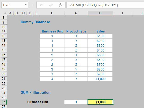Select the Business Unit 4 cell
The image size is (144, 108).
point(52,79)
